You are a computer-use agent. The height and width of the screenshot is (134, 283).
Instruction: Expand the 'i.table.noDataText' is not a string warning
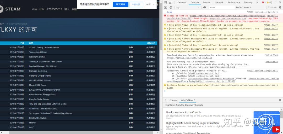[x=168, y=25]
